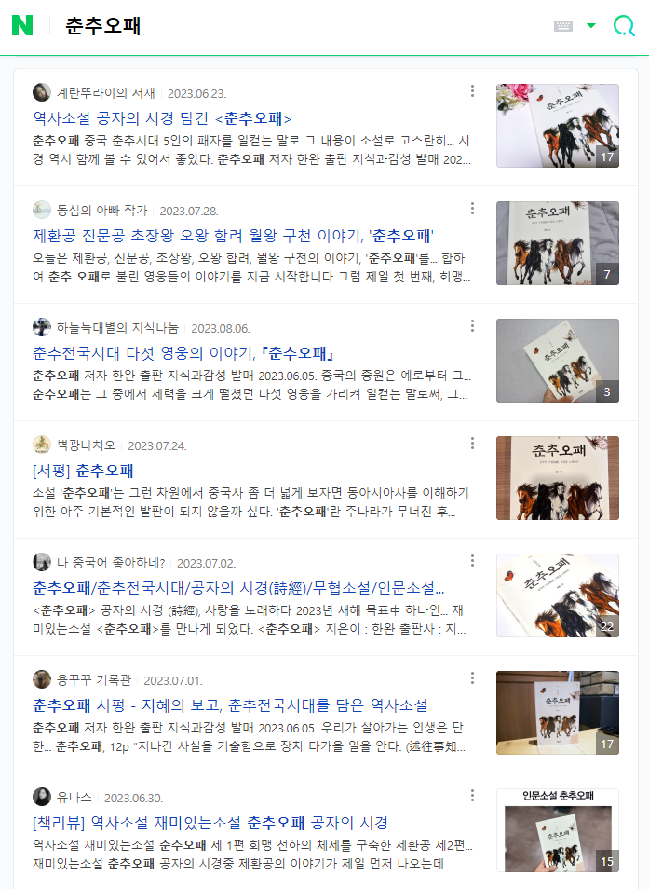This screenshot has width=649, height=889.
Task: Open the 인문소설 춘추오패 thumbnail image
Action: [x=557, y=830]
